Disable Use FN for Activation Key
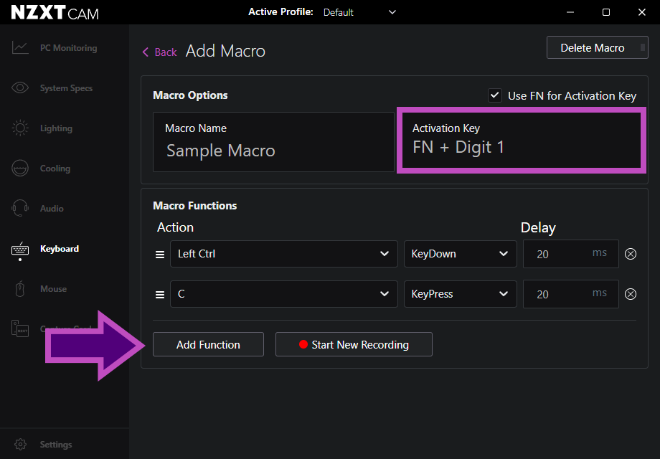 (495, 95)
